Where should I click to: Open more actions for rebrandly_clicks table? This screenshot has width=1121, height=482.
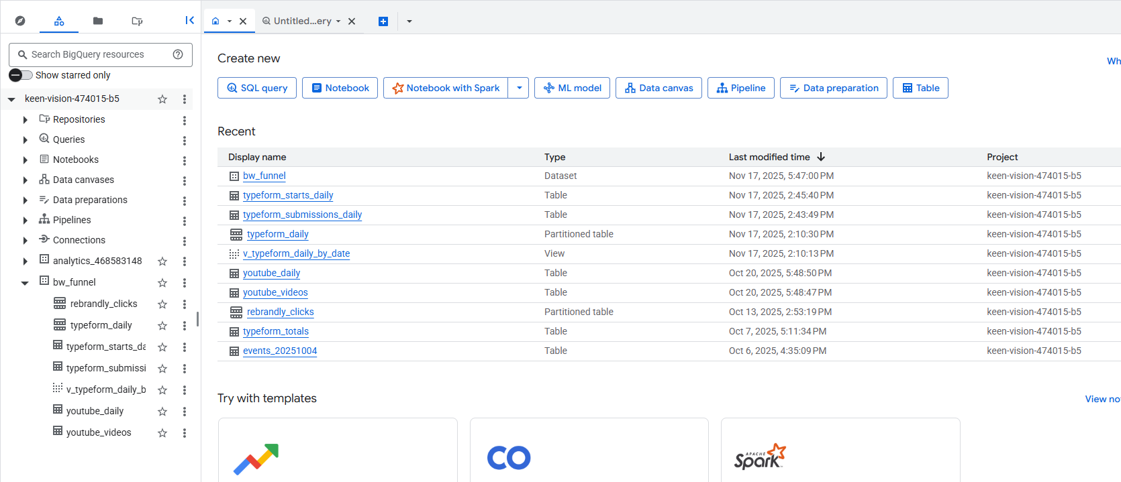point(185,304)
